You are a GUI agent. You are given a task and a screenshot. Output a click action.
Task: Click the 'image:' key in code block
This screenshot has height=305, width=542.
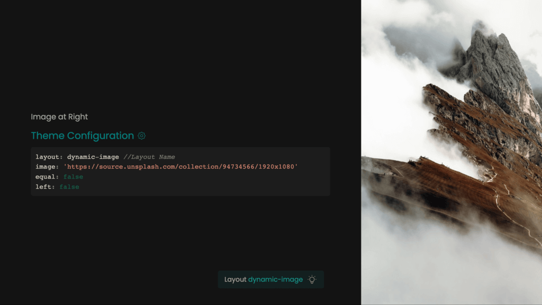pos(47,167)
